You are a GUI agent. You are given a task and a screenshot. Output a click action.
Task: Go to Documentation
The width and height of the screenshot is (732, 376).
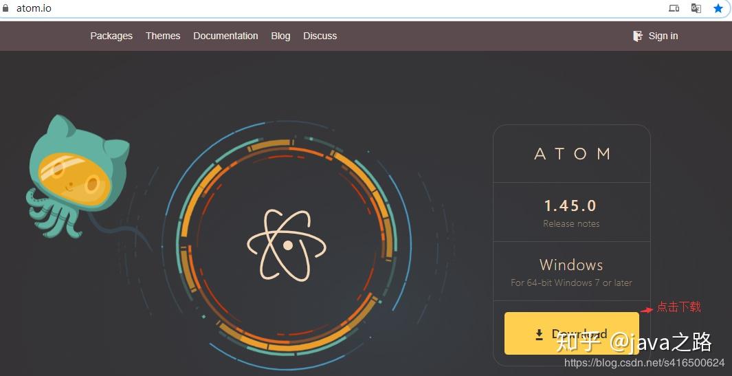click(x=225, y=36)
